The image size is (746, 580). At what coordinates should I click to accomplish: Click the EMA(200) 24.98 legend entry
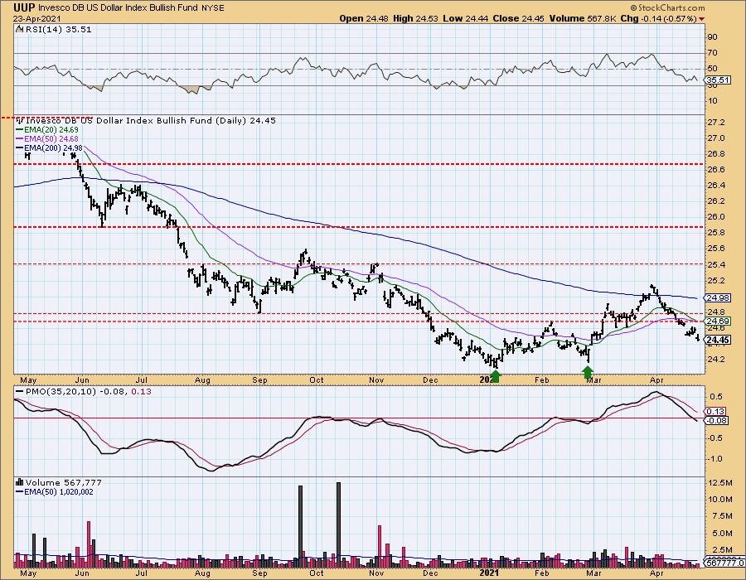[50, 147]
